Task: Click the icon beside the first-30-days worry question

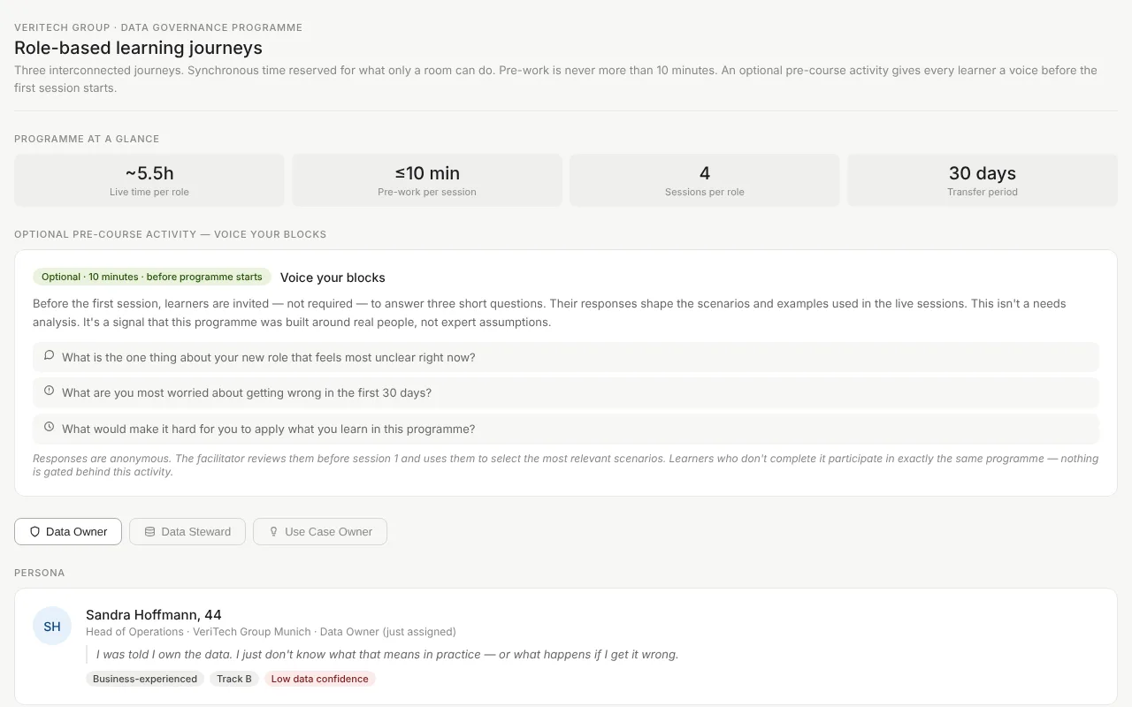Action: pos(50,392)
